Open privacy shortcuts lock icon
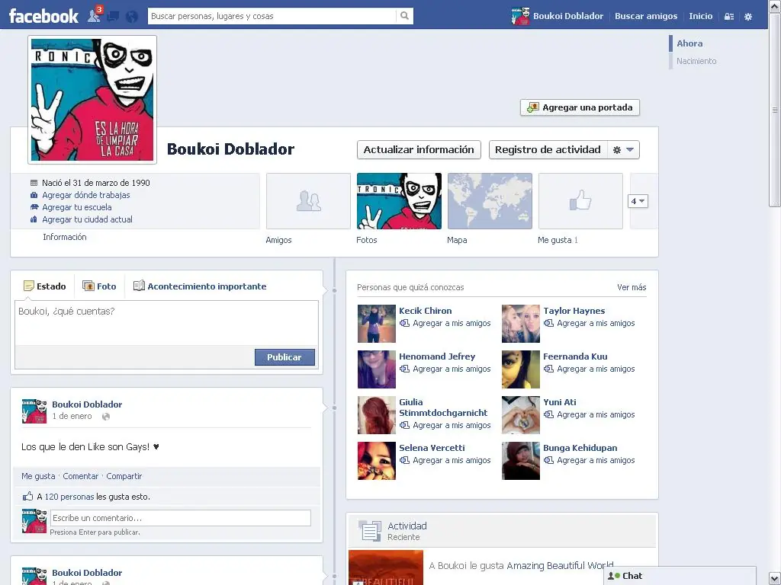Screen dimensions: 781x585 728,17
